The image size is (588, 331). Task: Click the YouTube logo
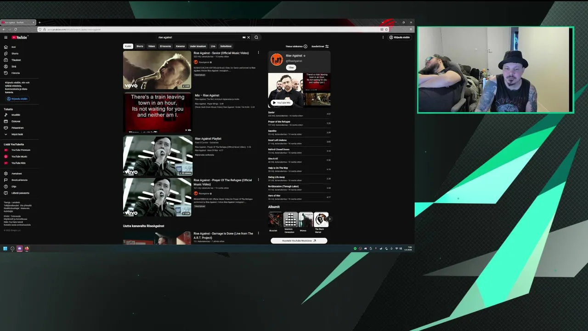[x=20, y=37]
